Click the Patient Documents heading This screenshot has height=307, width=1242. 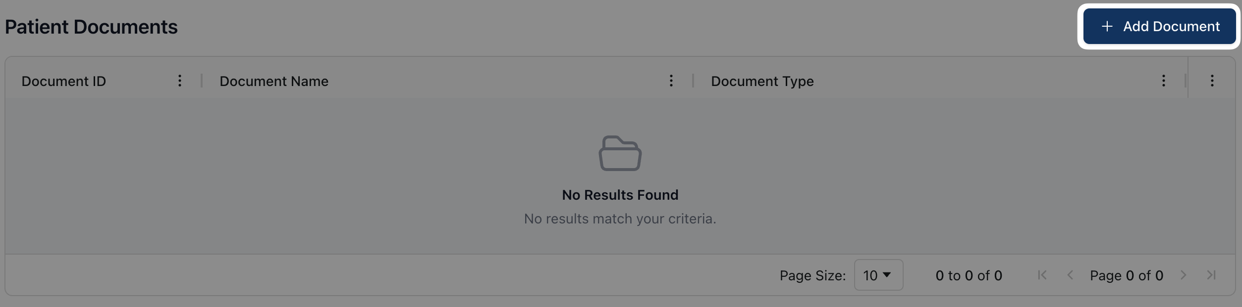coord(91,27)
